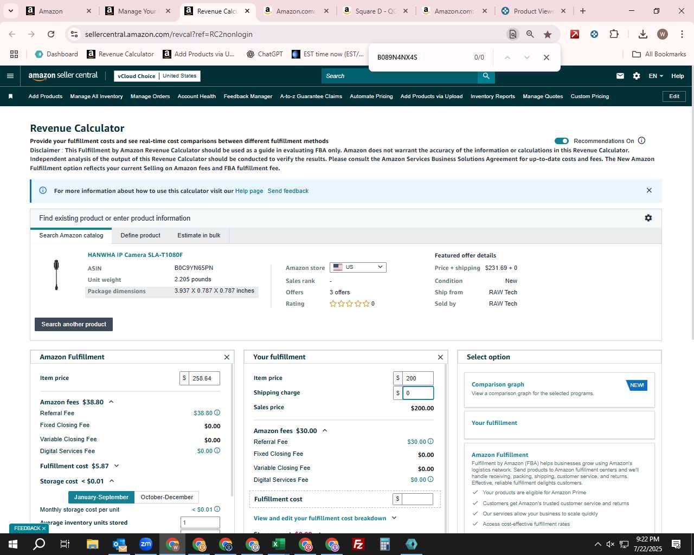Screen dimensions: 694x555
Task: Open Zoom from the taskbar
Action: pyautogui.click(x=146, y=544)
